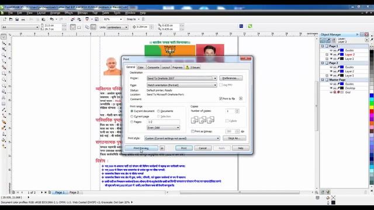Viewport: 374px width, 210px height.
Task: Click the Print button in dialog
Action: 183,148
